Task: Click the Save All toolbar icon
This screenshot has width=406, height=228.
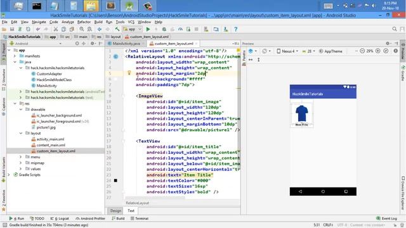Action: [12, 29]
